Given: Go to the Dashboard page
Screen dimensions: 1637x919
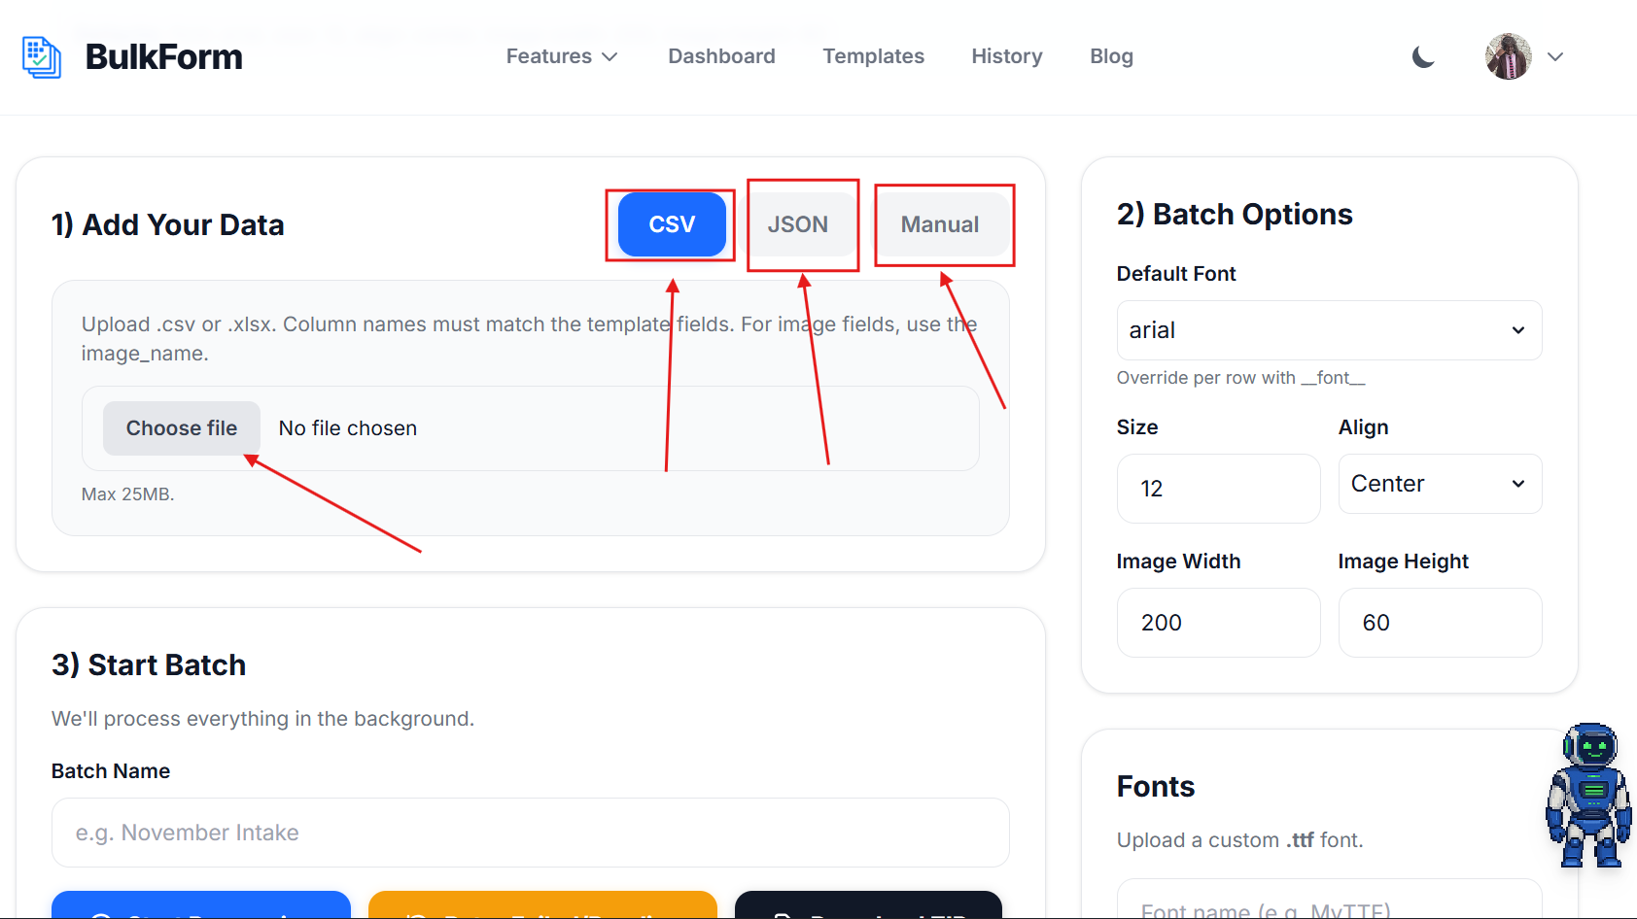Looking at the screenshot, I should pos(721,56).
